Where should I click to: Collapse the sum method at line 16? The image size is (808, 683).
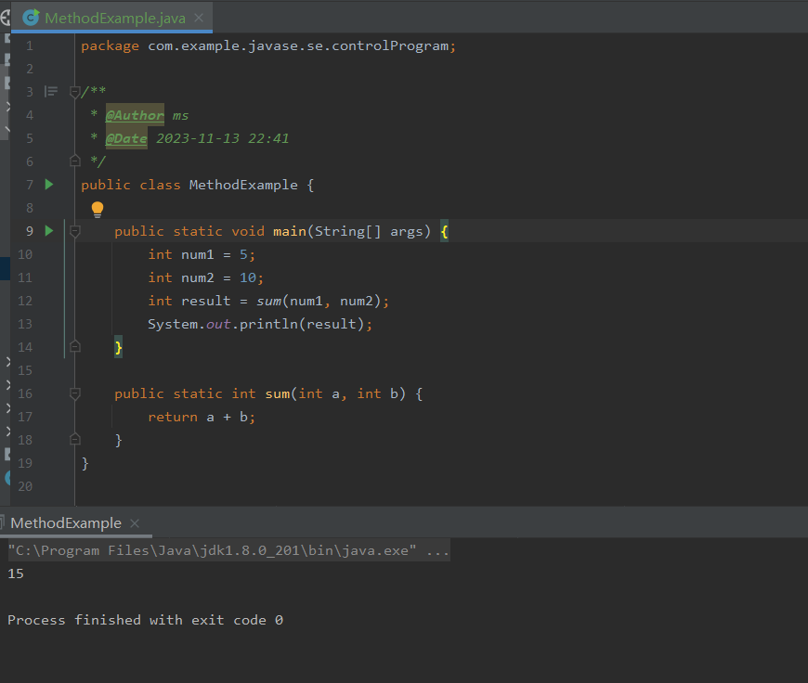pos(74,394)
